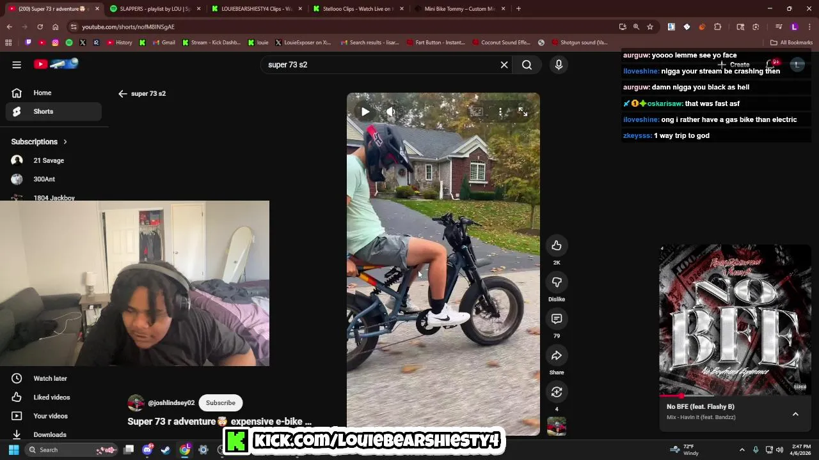Image resolution: width=819 pixels, height=460 pixels.
Task: Toggle captions icon on the Short player
Action: 477,112
